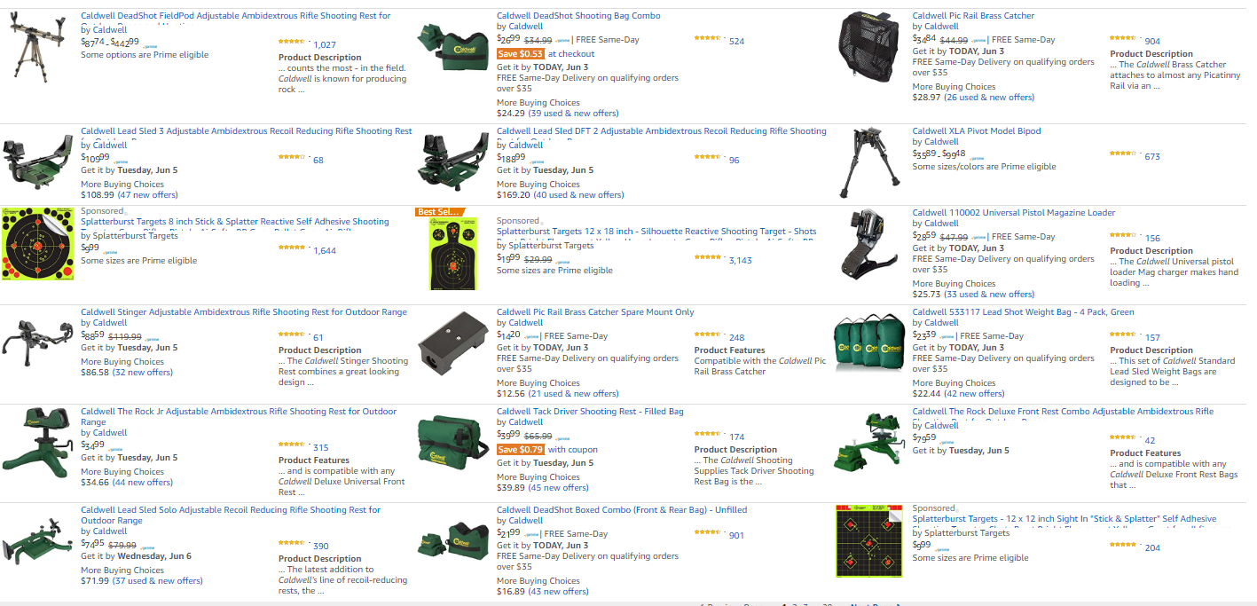The image size is (1257, 606).
Task: Open Caldwell DeadShot Shooting Bag Combo title
Action: pyautogui.click(x=578, y=16)
